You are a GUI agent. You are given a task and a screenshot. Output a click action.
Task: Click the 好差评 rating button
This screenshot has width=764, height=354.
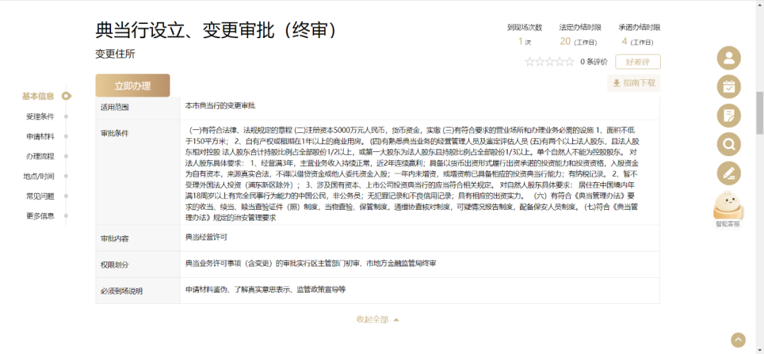(637, 62)
